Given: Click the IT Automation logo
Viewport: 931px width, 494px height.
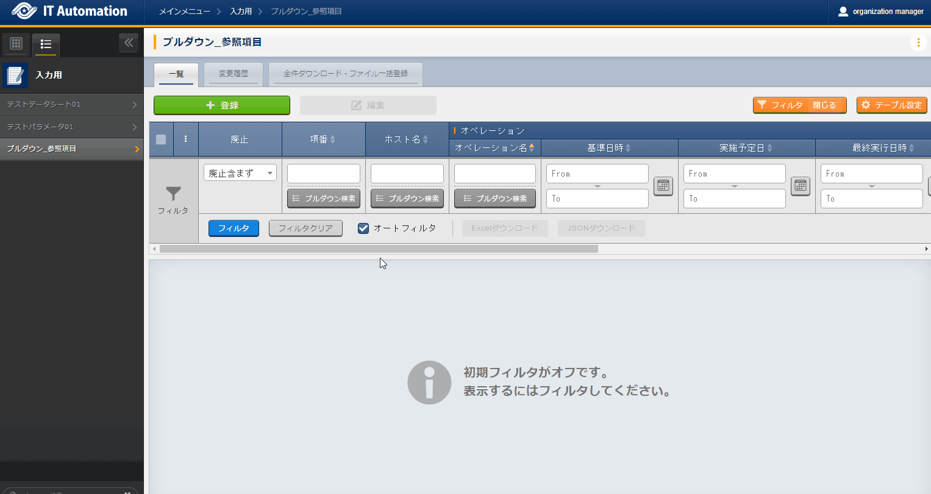Looking at the screenshot, I should click(70, 12).
